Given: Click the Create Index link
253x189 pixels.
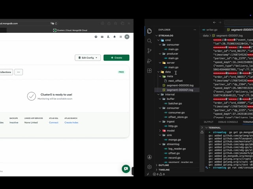Looking at the screenshot, I should click(x=71, y=122).
